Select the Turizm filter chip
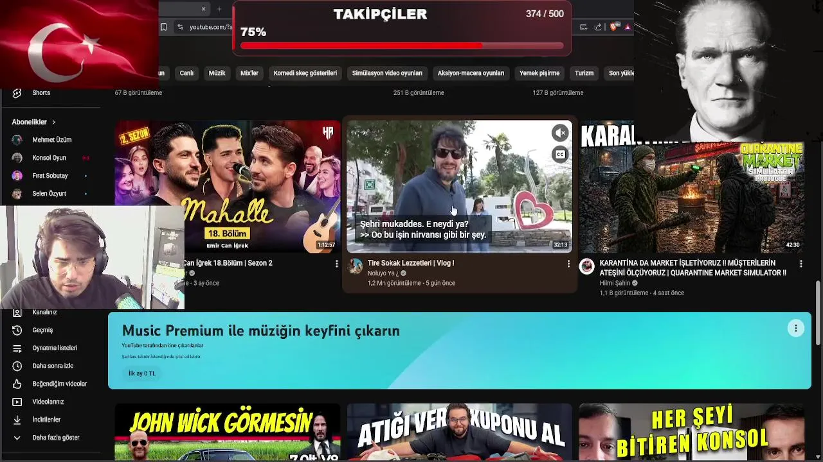 pyautogui.click(x=584, y=73)
